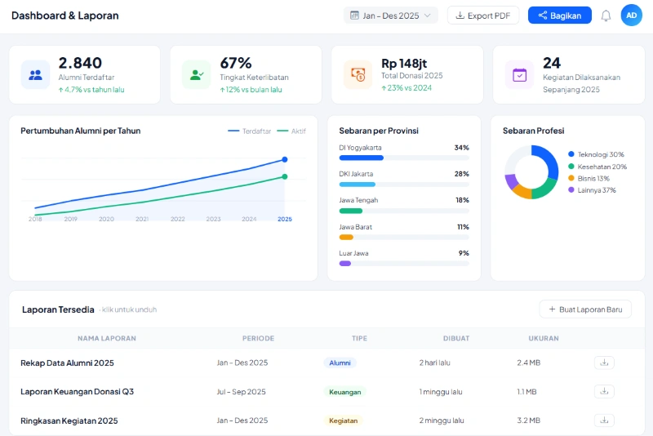This screenshot has width=653, height=436.
Task: Download the Ringkasan Kegiatan 2025 report
Action: pyautogui.click(x=604, y=420)
